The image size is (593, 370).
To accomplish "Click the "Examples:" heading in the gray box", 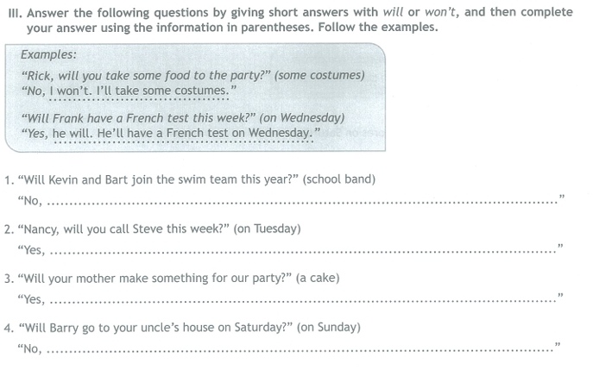I will coord(48,54).
